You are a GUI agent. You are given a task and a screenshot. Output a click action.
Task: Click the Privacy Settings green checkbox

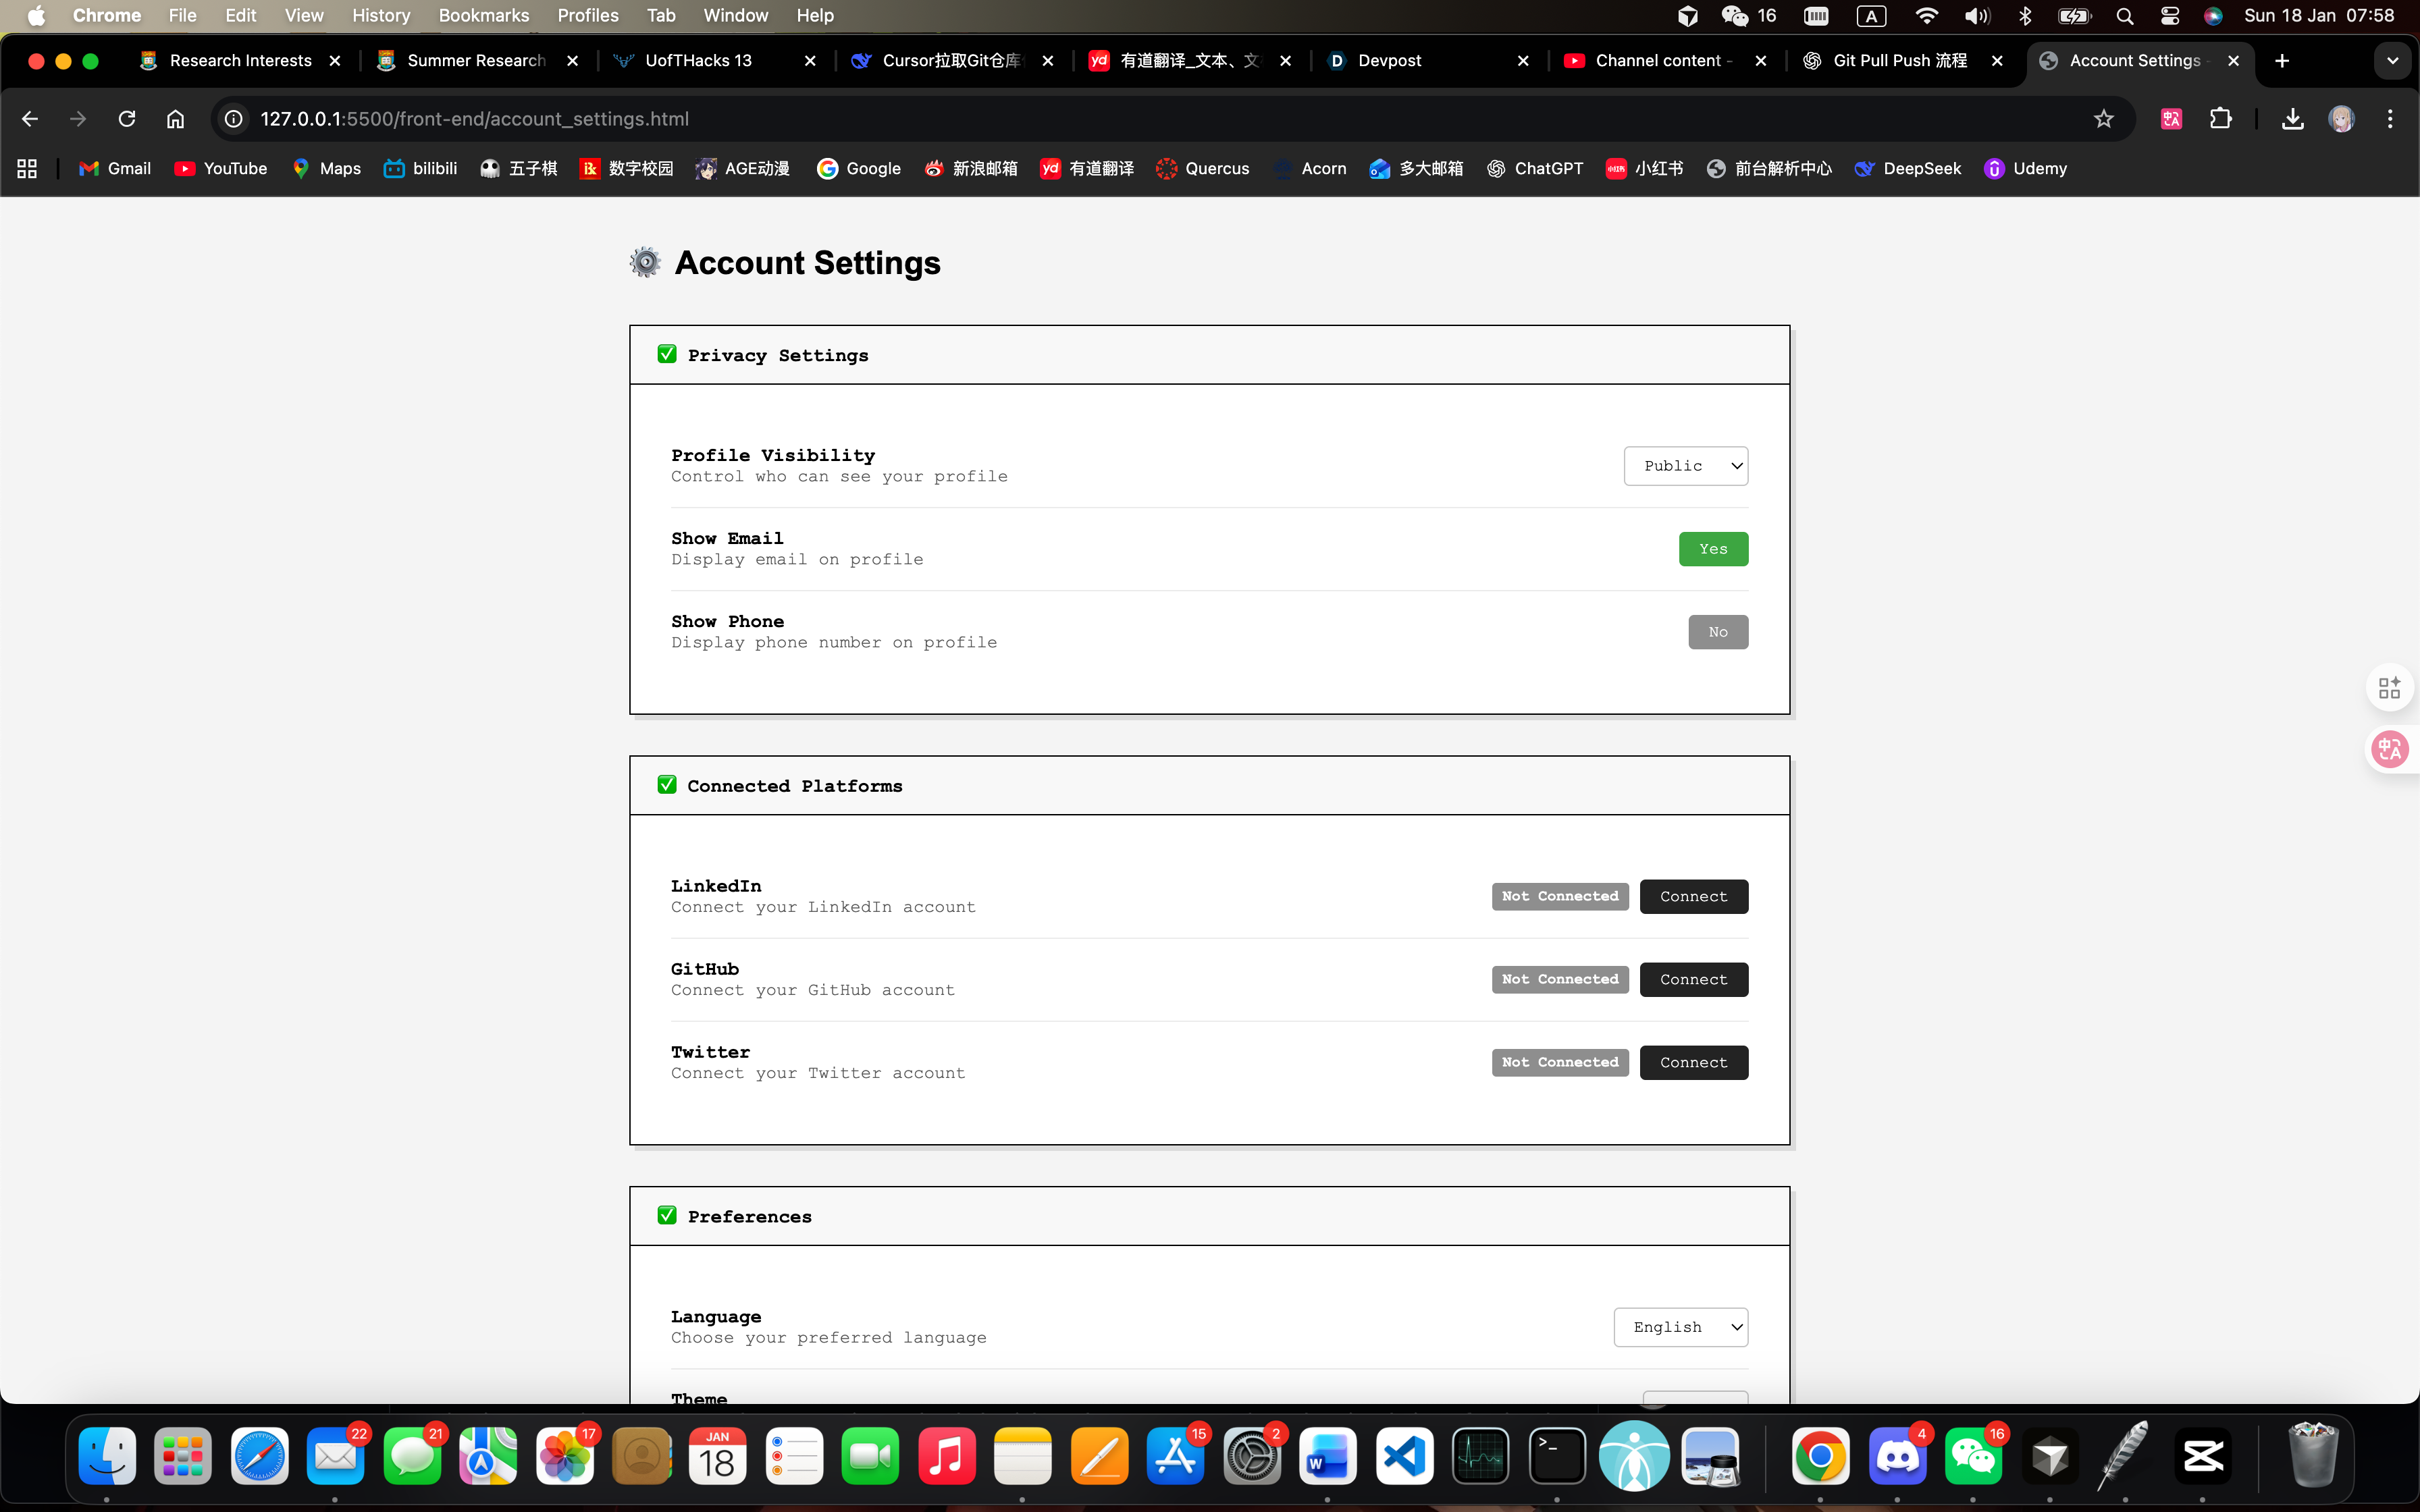[x=667, y=355]
